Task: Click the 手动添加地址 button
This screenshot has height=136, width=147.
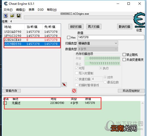Action: click(131, 91)
